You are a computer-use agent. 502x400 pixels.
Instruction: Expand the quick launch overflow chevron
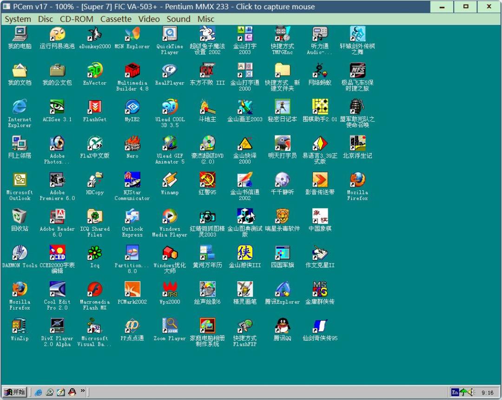point(83,391)
